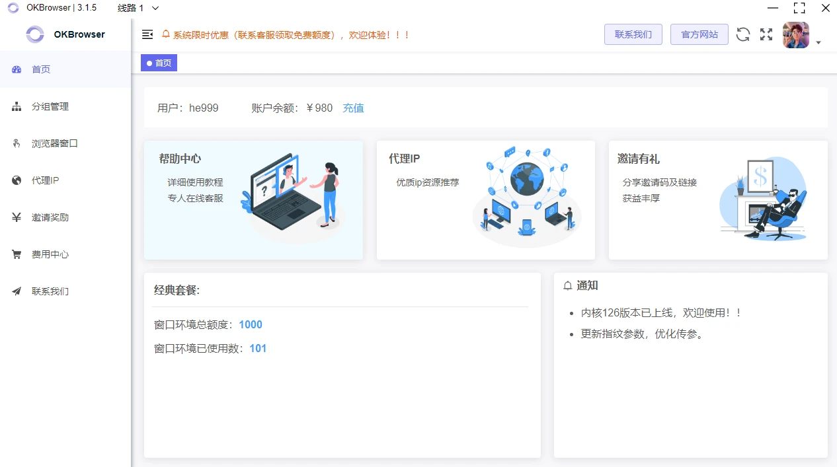Click the 联系我们 button at top right
Viewport: 837px width, 467px height.
pos(633,34)
